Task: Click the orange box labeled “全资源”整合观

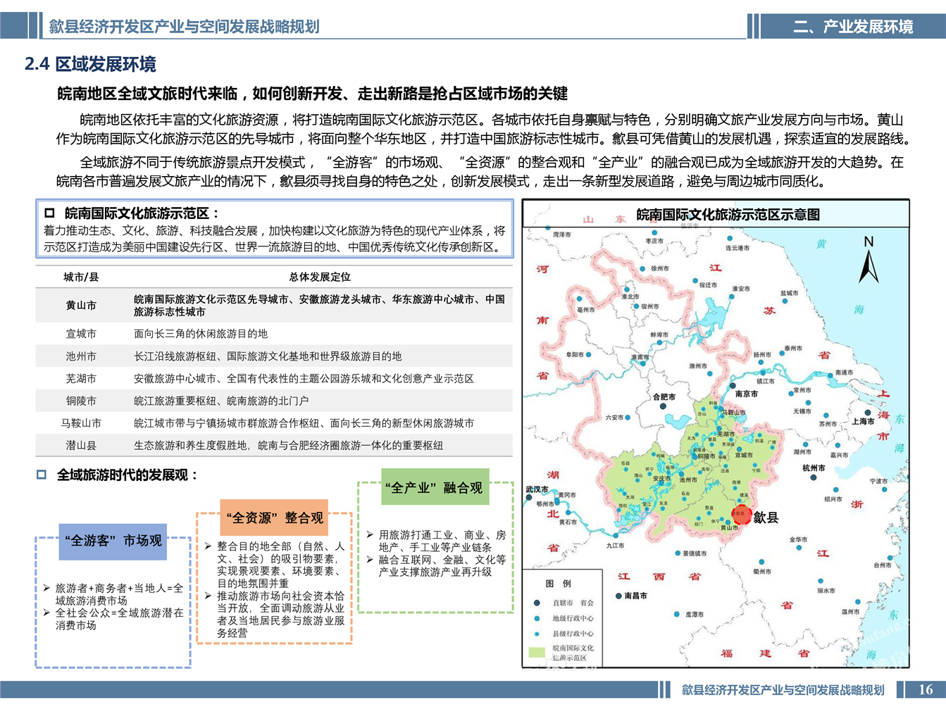Action: [275, 518]
